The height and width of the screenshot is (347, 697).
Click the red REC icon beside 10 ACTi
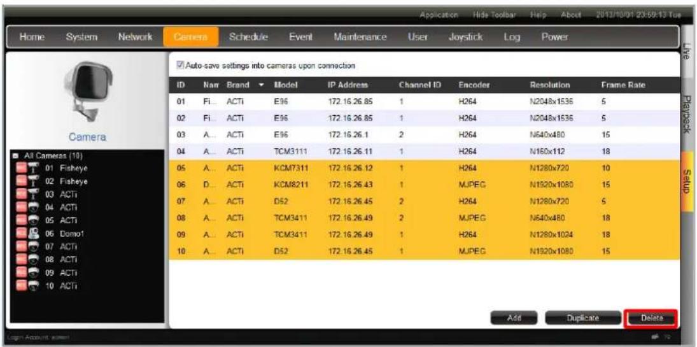pyautogui.click(x=21, y=285)
